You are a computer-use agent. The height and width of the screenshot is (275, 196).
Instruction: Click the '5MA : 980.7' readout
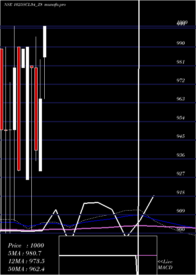25,253
